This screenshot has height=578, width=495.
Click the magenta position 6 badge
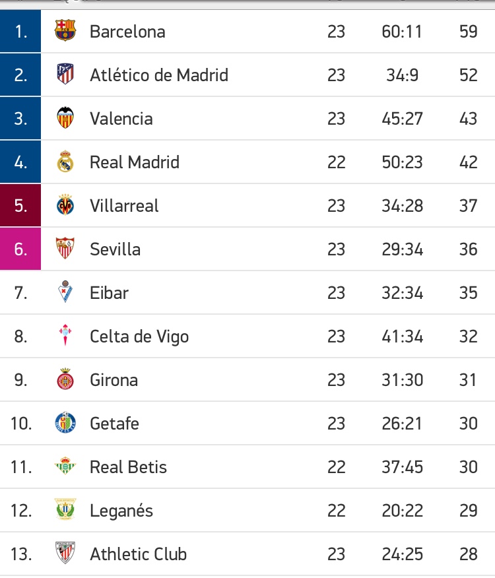(x=20, y=249)
